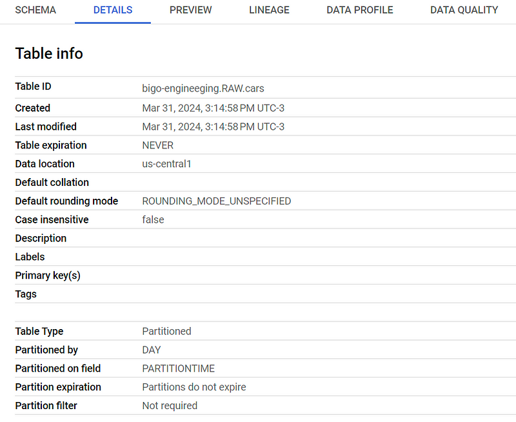Click the Table ID value bigo-engineeging.RAW.cars

click(203, 88)
